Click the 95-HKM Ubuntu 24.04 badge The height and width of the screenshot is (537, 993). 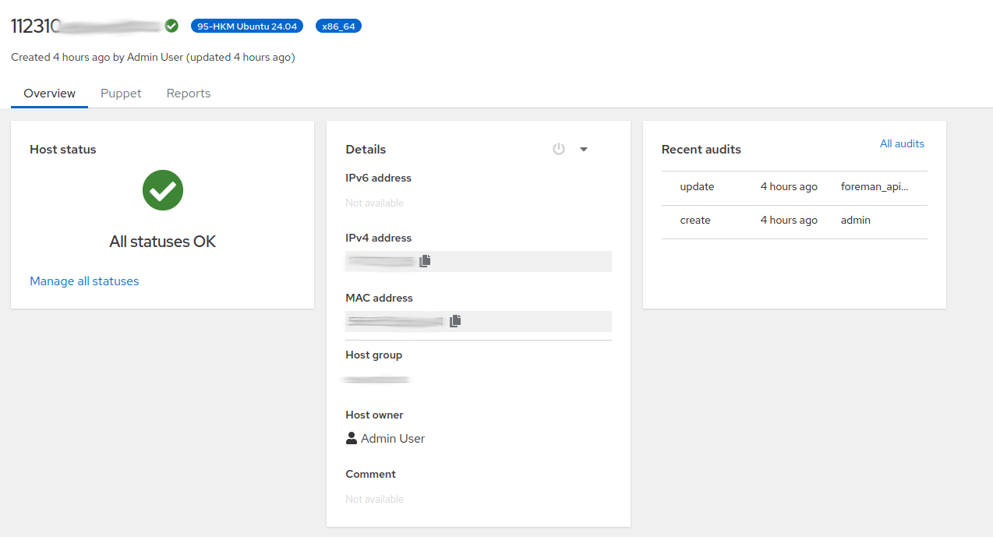pos(246,26)
